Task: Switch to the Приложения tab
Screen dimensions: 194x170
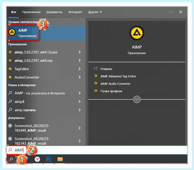Action: click(x=31, y=12)
